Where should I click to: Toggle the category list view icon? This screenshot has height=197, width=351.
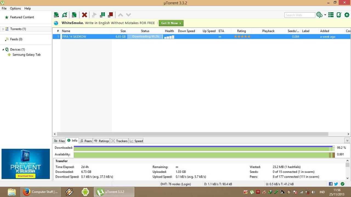tap(331, 15)
